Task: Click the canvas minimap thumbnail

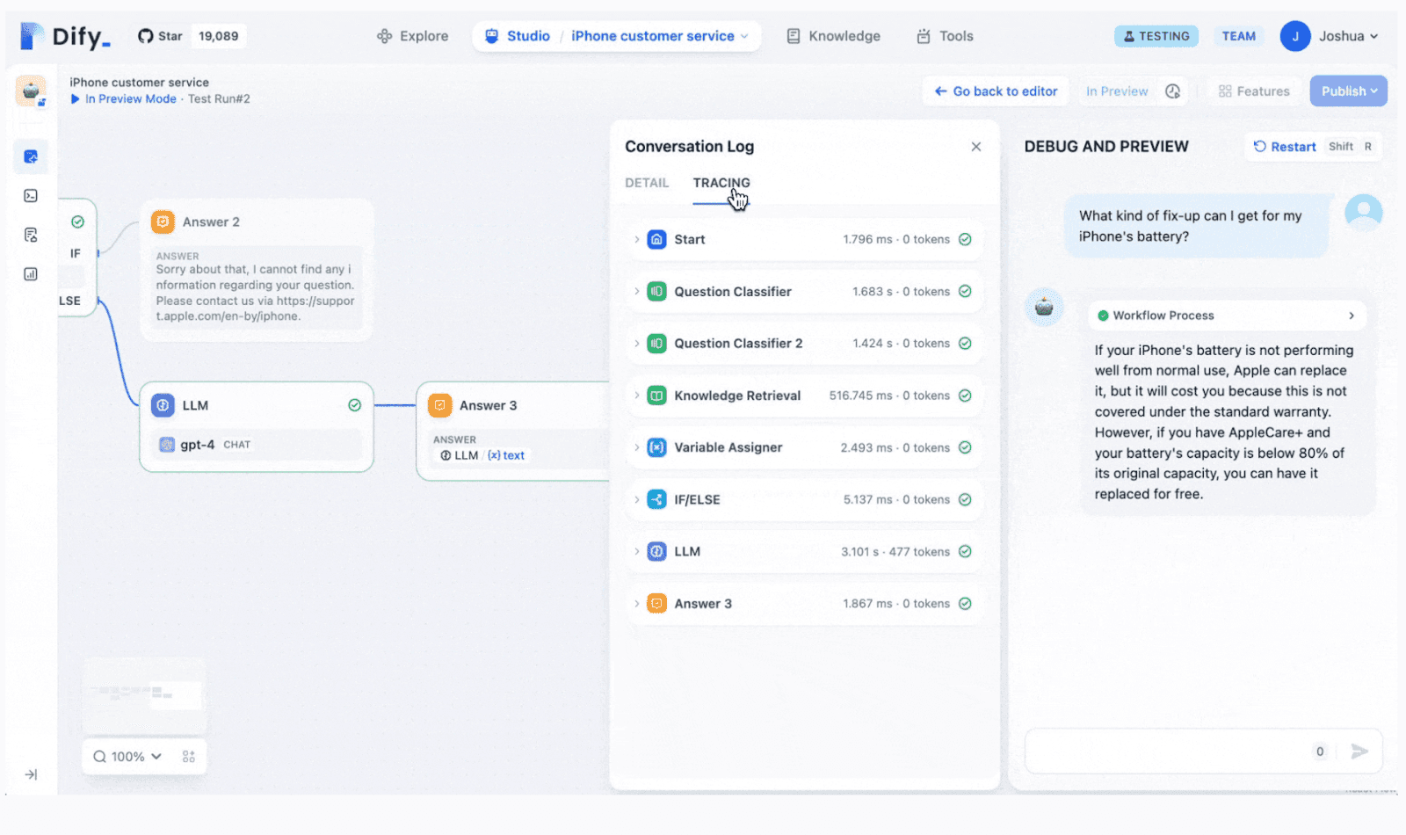Action: tap(144, 695)
